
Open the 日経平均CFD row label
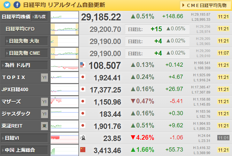point(20,29)
